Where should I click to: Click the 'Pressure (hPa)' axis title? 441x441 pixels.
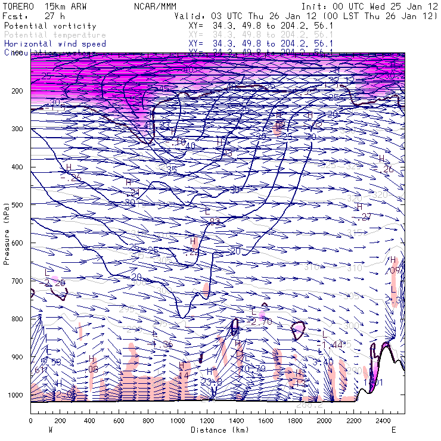pyautogui.click(x=6, y=234)
